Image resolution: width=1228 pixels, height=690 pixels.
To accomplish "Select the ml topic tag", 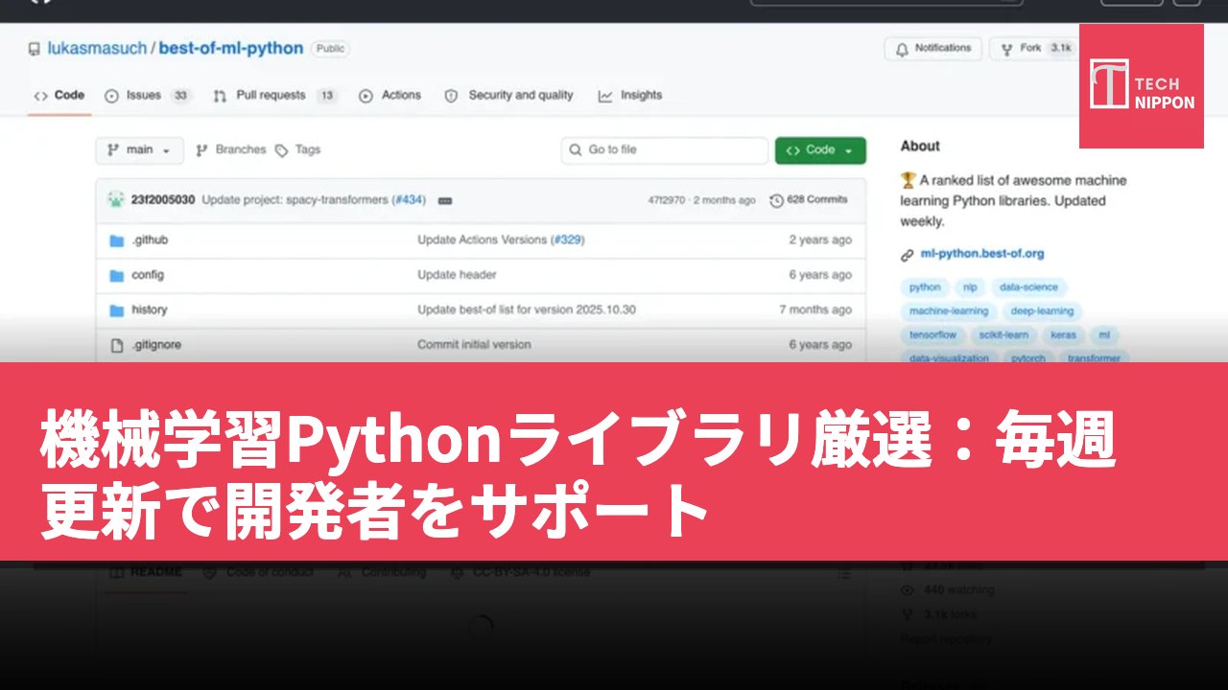I will (1104, 335).
